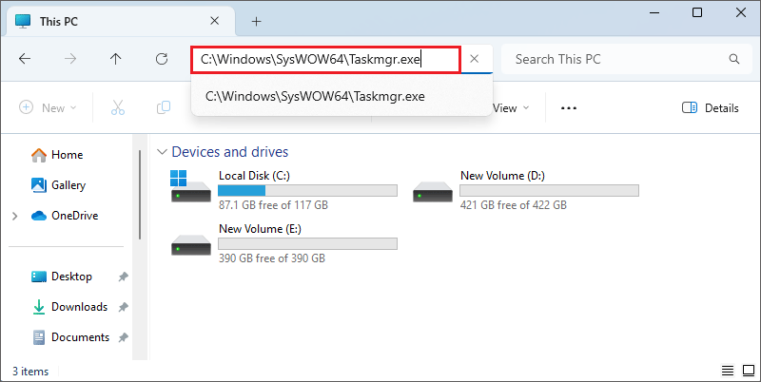The width and height of the screenshot is (761, 382).
Task: Select Gallery in navigation pane
Action: (58, 185)
